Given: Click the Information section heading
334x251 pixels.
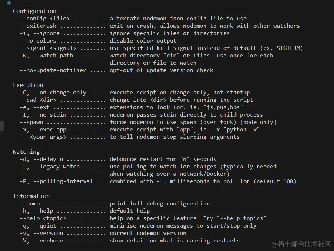Looking at the screenshot, I should tap(31, 196).
